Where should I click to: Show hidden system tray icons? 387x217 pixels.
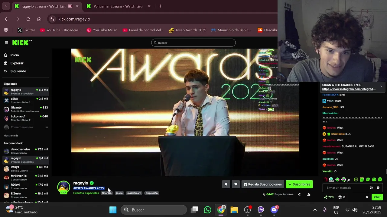pos(315,210)
